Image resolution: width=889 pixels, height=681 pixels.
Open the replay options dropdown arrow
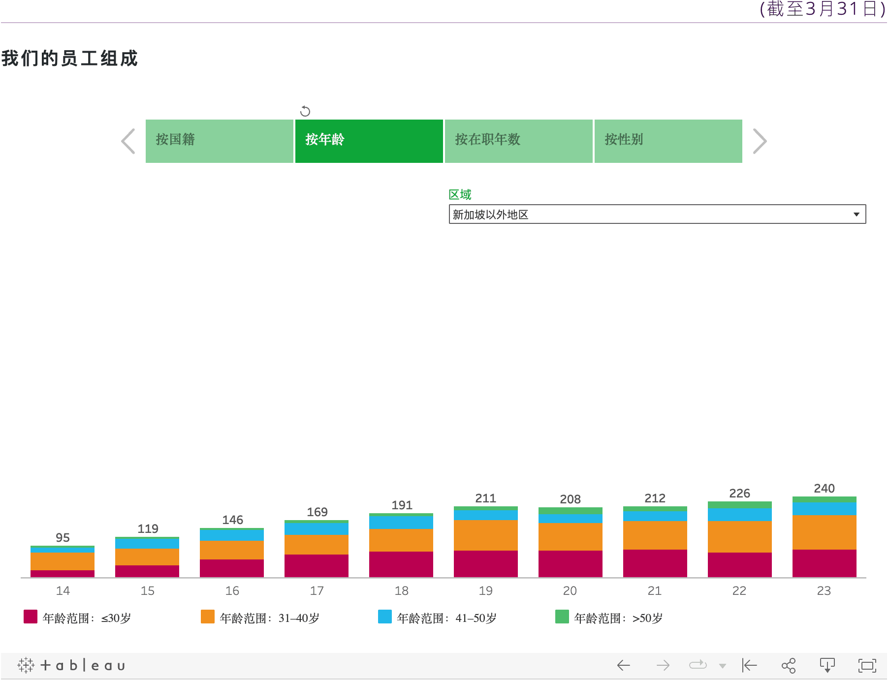[x=723, y=666]
